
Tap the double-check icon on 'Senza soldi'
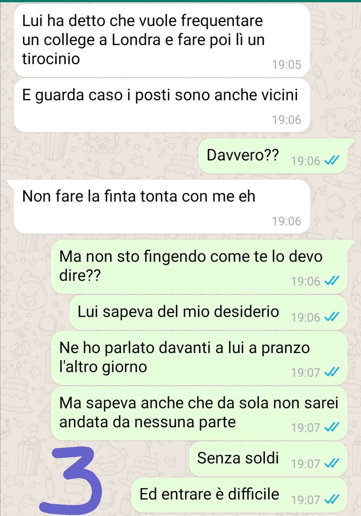coord(333,463)
